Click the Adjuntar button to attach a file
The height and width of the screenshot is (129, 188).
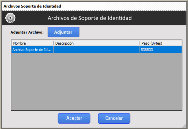point(63,32)
